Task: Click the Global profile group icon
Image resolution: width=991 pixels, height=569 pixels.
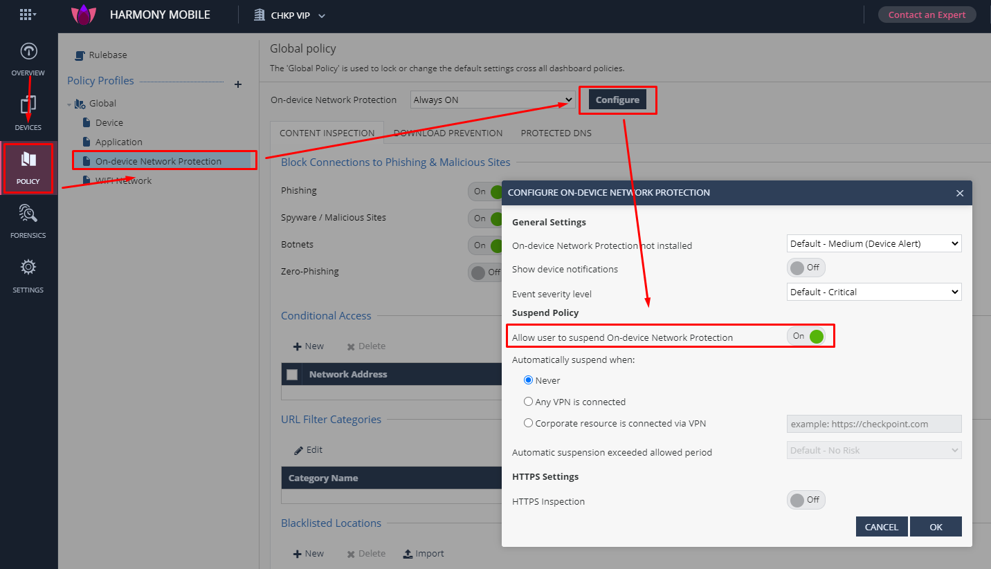Action: coord(80,104)
